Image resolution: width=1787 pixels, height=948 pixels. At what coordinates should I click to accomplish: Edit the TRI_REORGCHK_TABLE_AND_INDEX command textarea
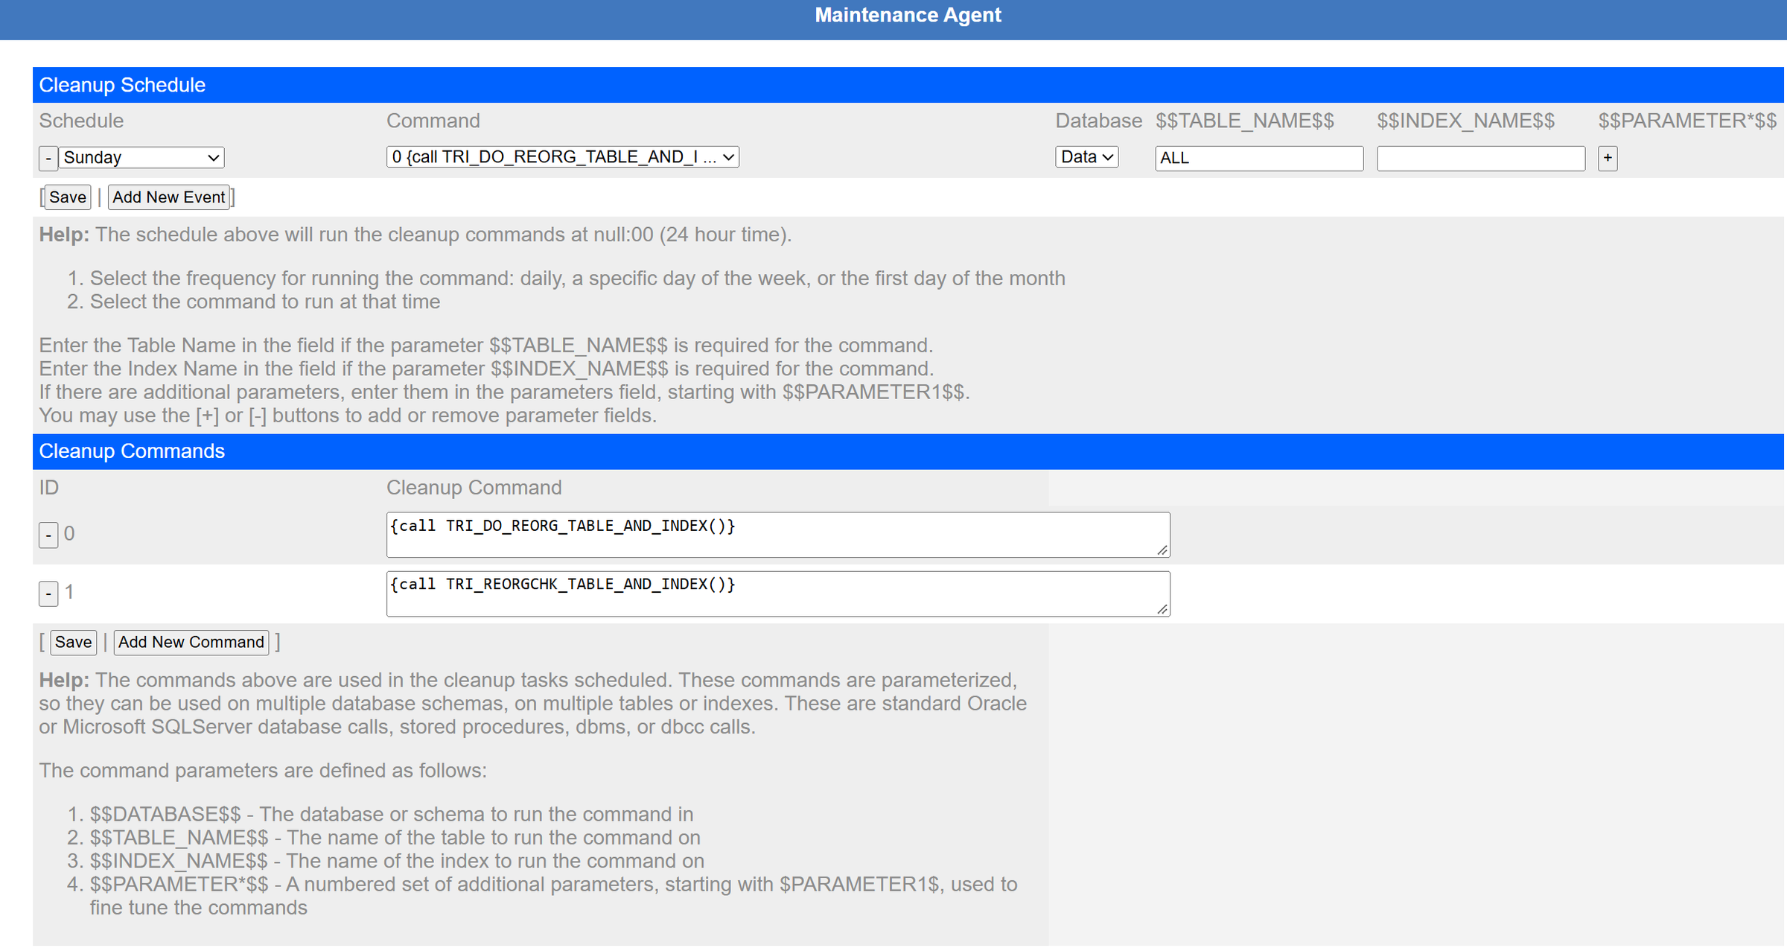point(777,594)
